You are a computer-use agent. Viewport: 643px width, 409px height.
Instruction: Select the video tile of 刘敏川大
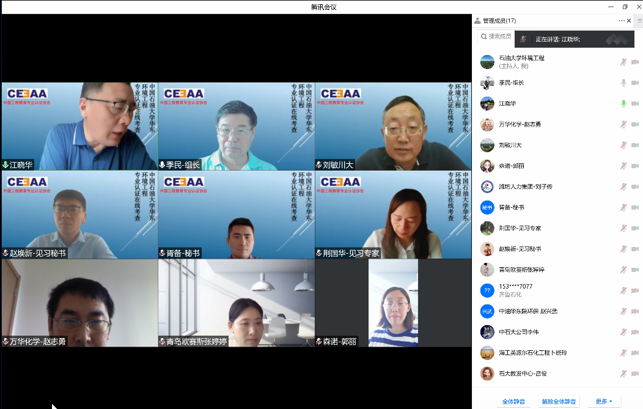tap(393, 127)
